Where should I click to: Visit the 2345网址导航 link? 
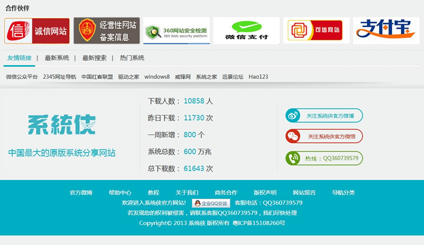pyautogui.click(x=59, y=77)
